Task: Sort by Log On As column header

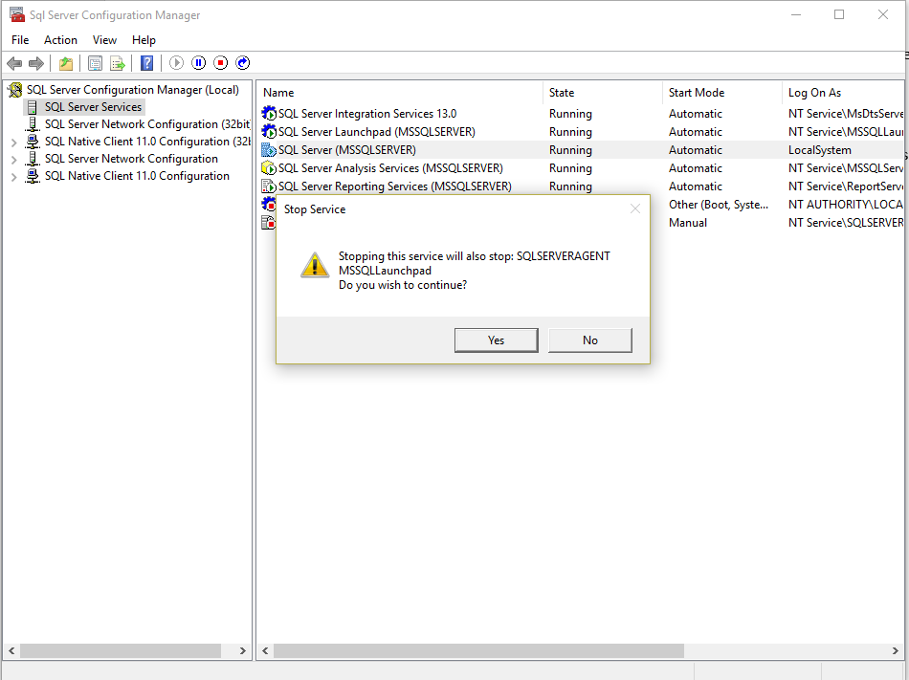Action: coord(844,93)
